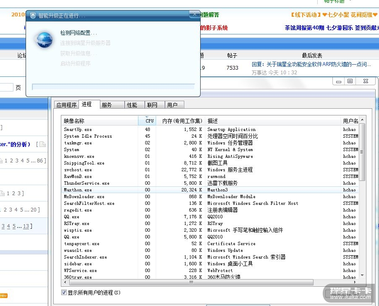Open forum reply link about ARP防火墙

(x=311, y=64)
